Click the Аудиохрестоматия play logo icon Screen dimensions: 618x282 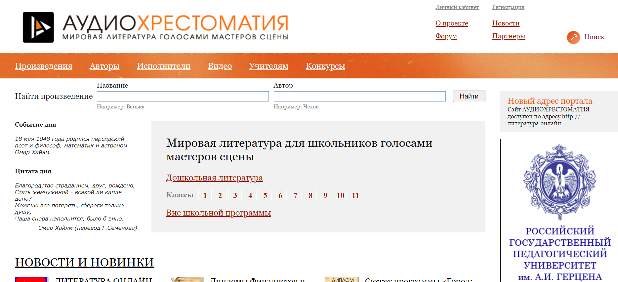(38, 27)
